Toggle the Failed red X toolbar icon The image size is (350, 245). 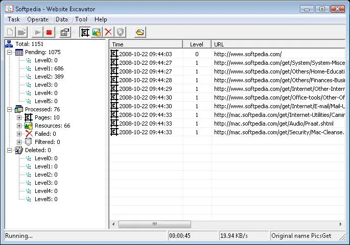pos(108,32)
